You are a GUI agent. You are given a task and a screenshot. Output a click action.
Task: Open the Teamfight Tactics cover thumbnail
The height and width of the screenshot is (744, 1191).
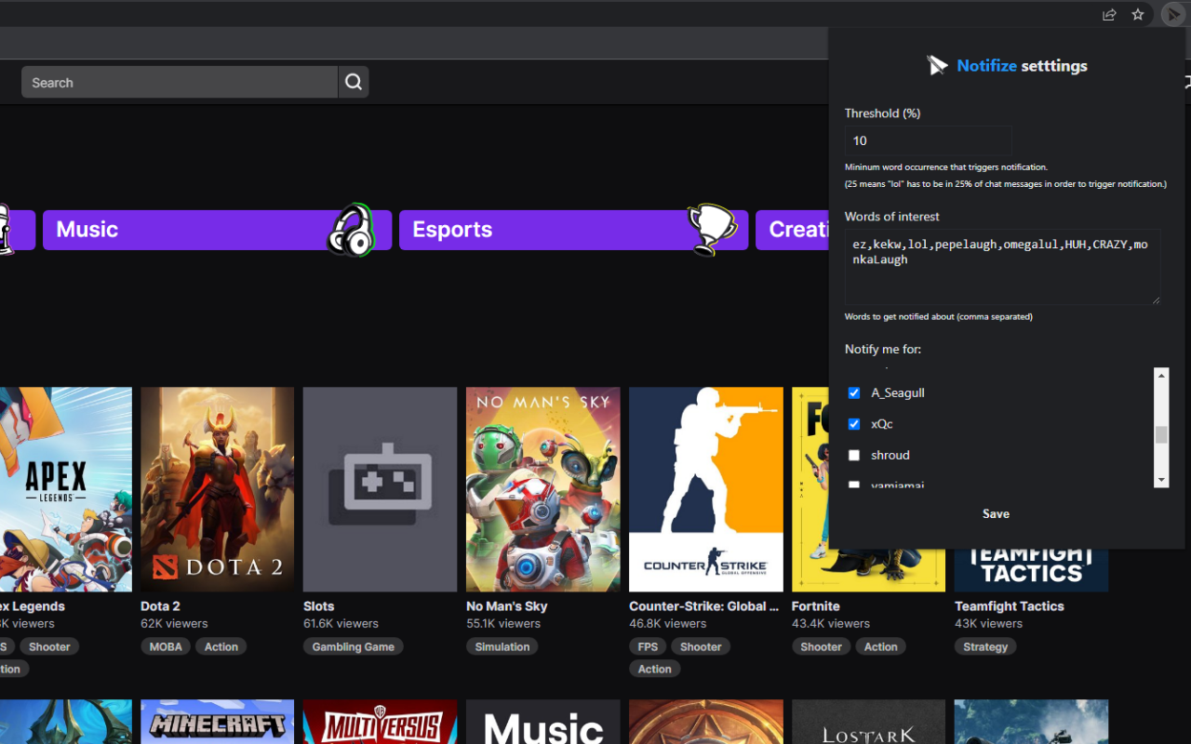point(1031,570)
